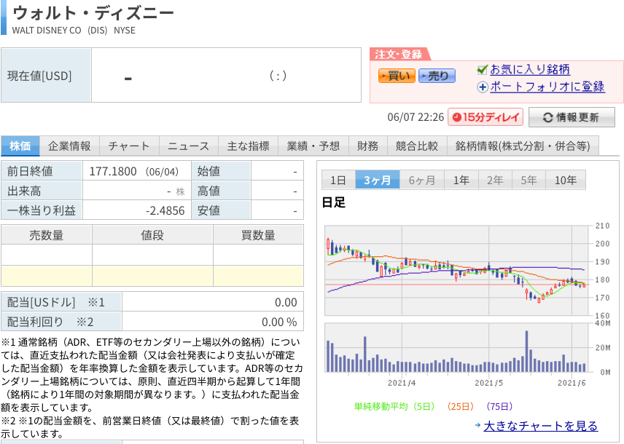The image size is (624, 444).
Task: Select the 競合比較 tab
Action: click(x=417, y=146)
